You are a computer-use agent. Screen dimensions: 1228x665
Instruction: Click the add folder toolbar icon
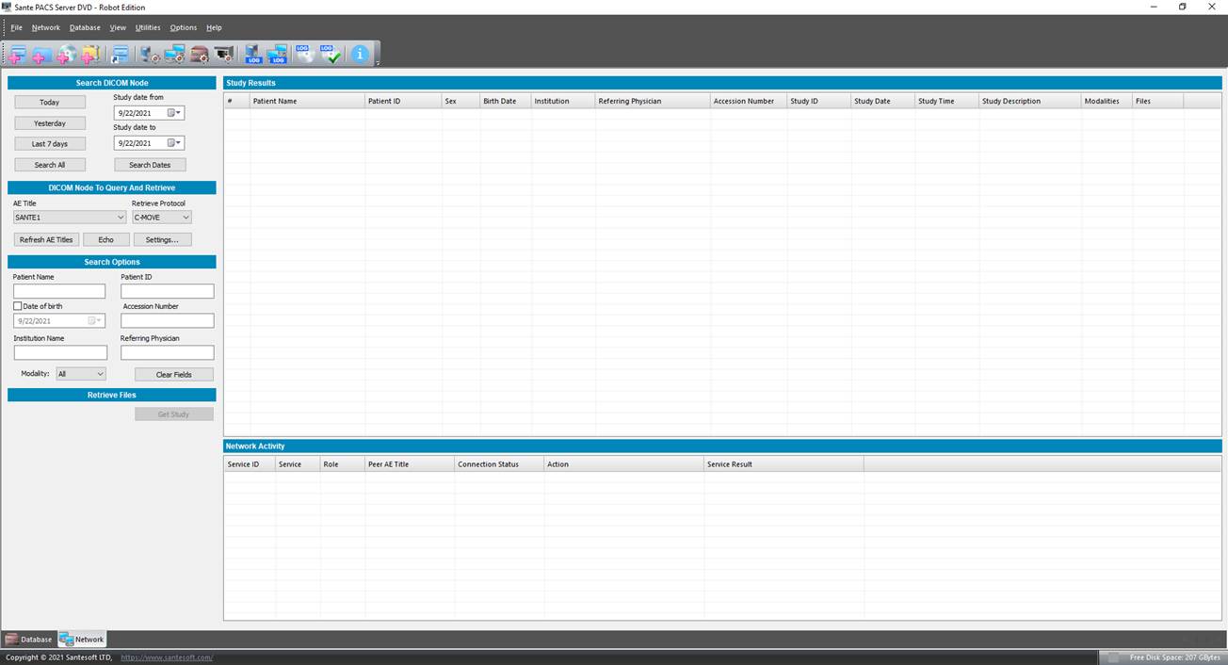41,54
